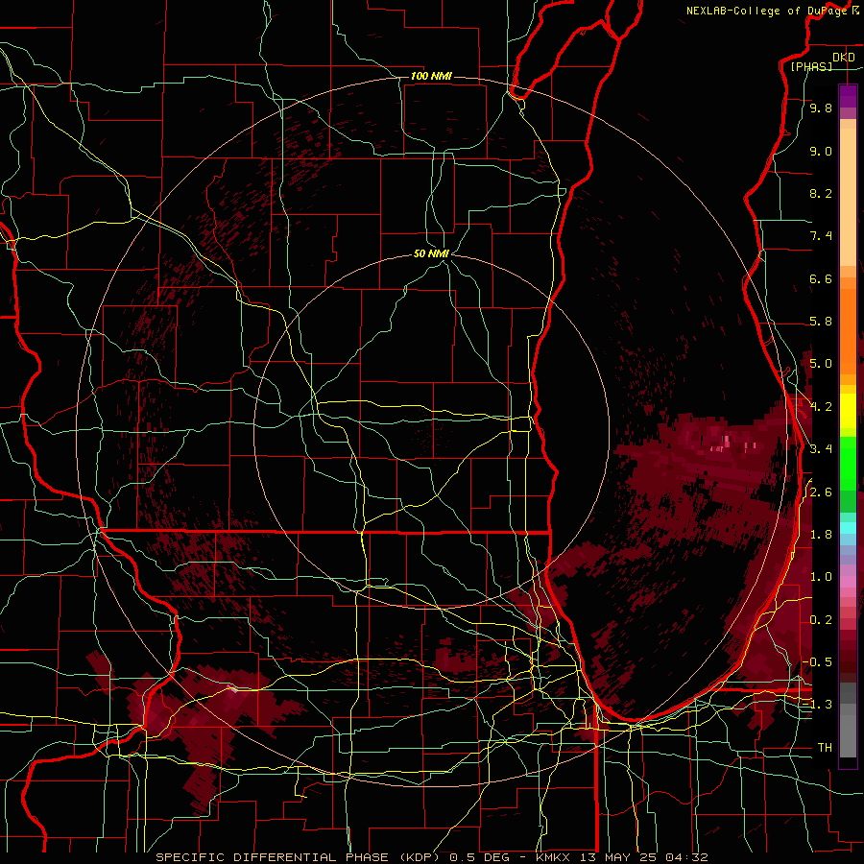Click the -1.3 value on the color scale

tap(819, 705)
